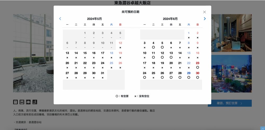Click May 31 in the calendar
Viewport: 265px width, 130px height.
pos(103,75)
